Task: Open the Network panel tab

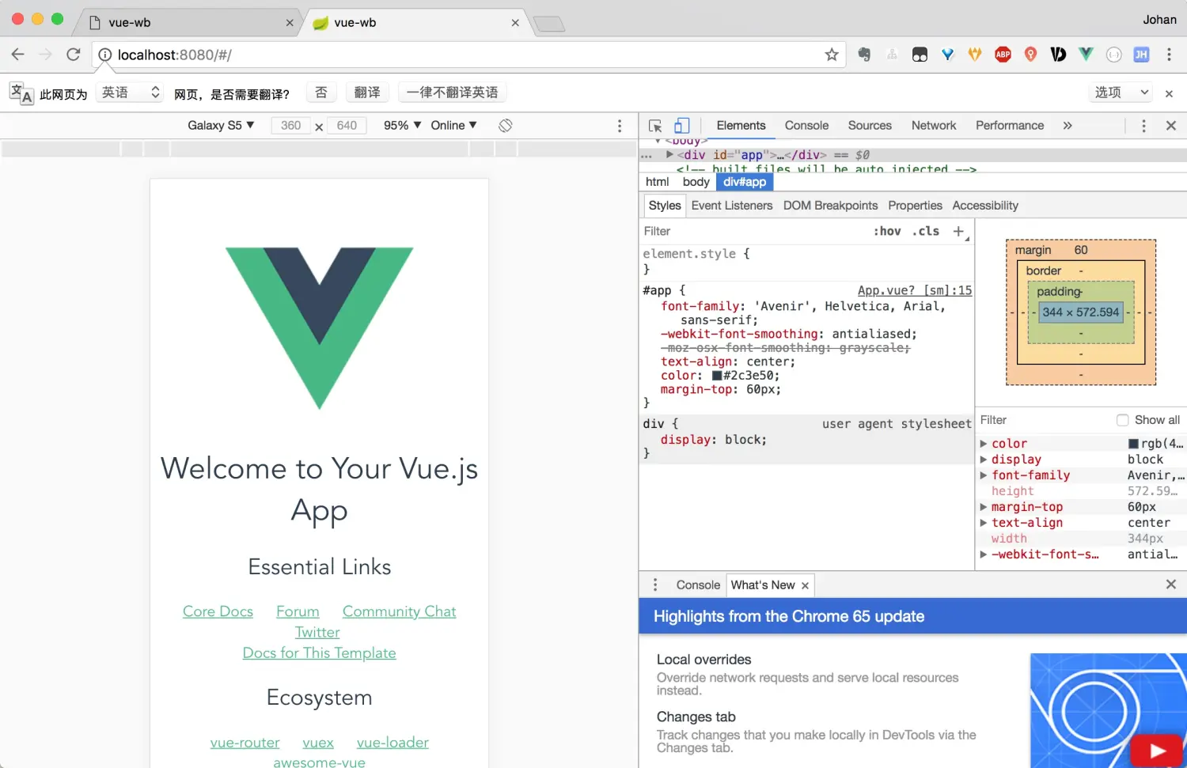Action: point(934,125)
